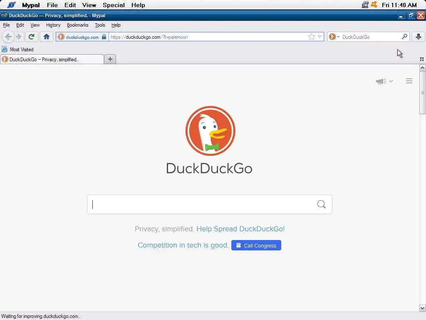The width and height of the screenshot is (426, 320).
Task: Open the top bar Edit menu
Action: tap(70, 5)
